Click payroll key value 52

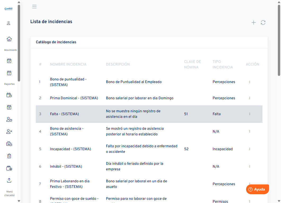point(186,149)
